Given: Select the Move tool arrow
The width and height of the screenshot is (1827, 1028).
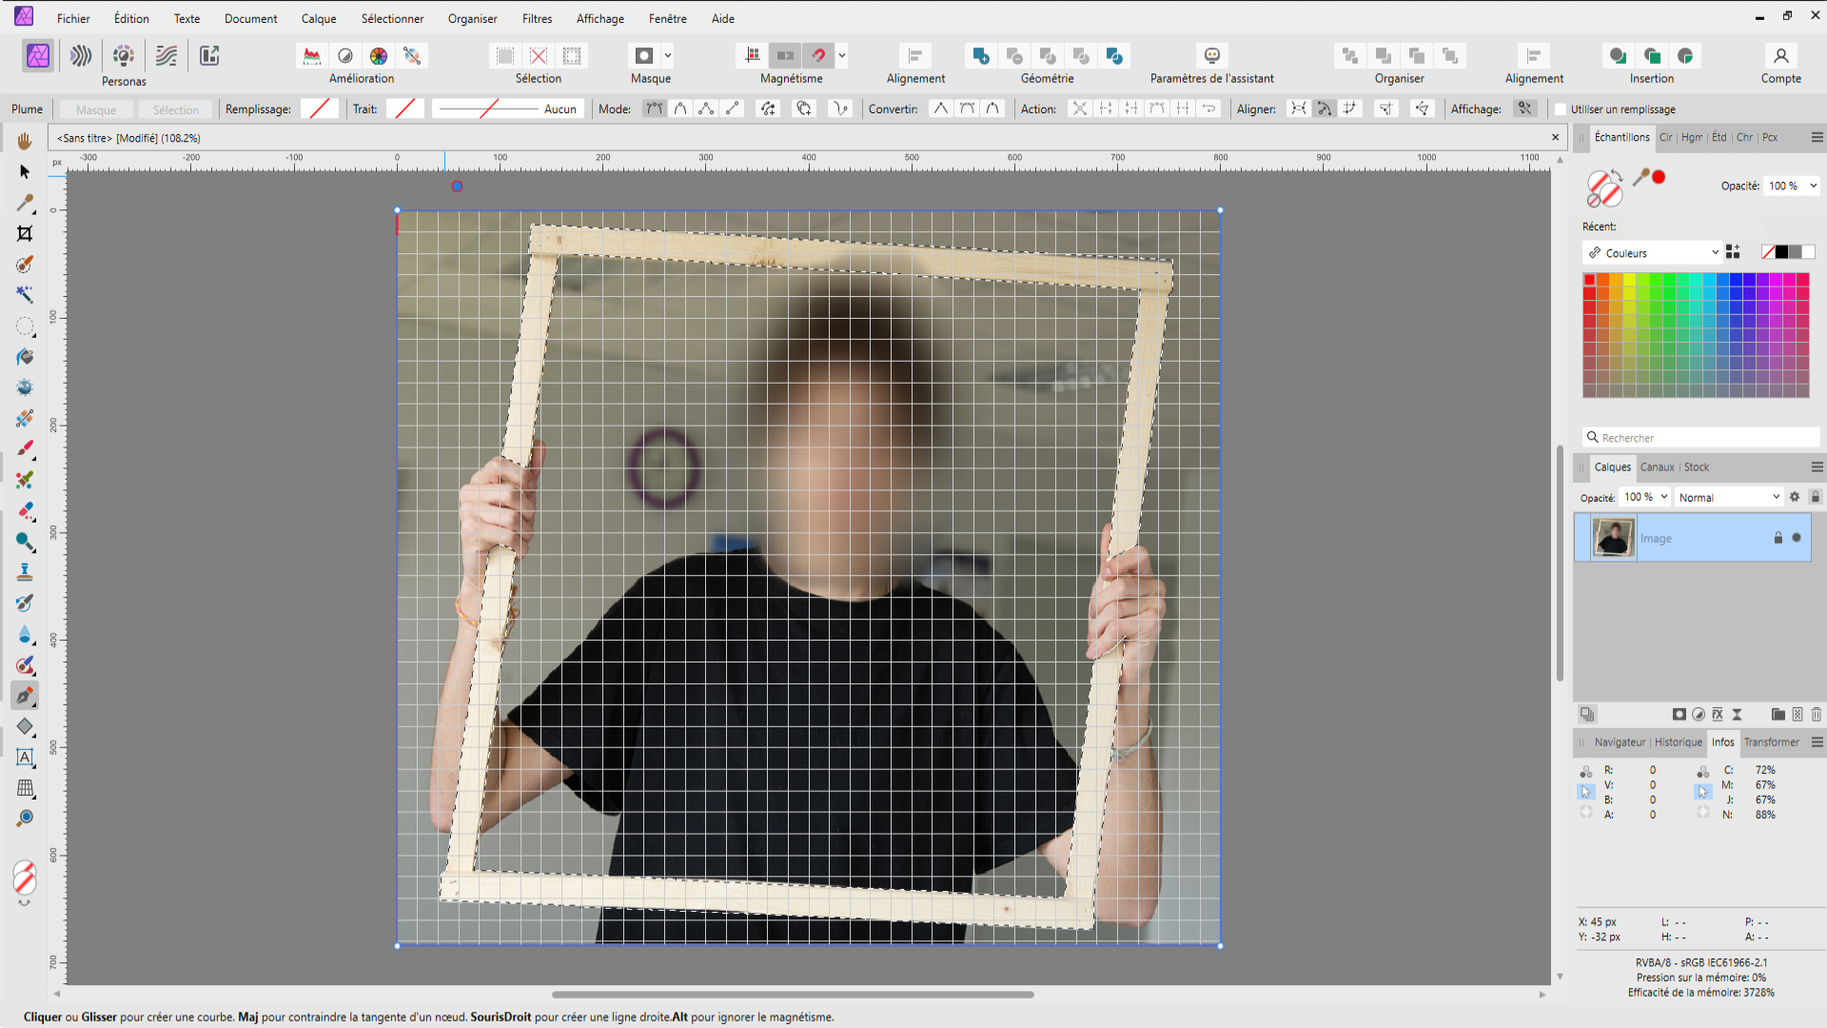Looking at the screenshot, I should coord(25,172).
